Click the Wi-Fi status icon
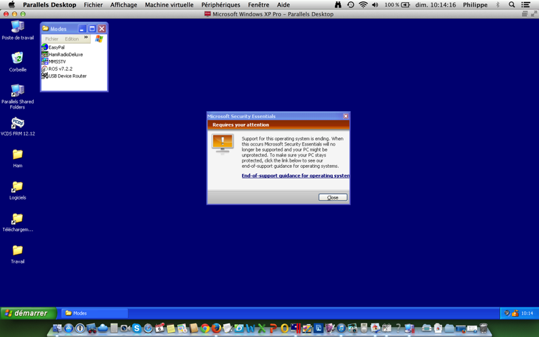 [x=363, y=5]
